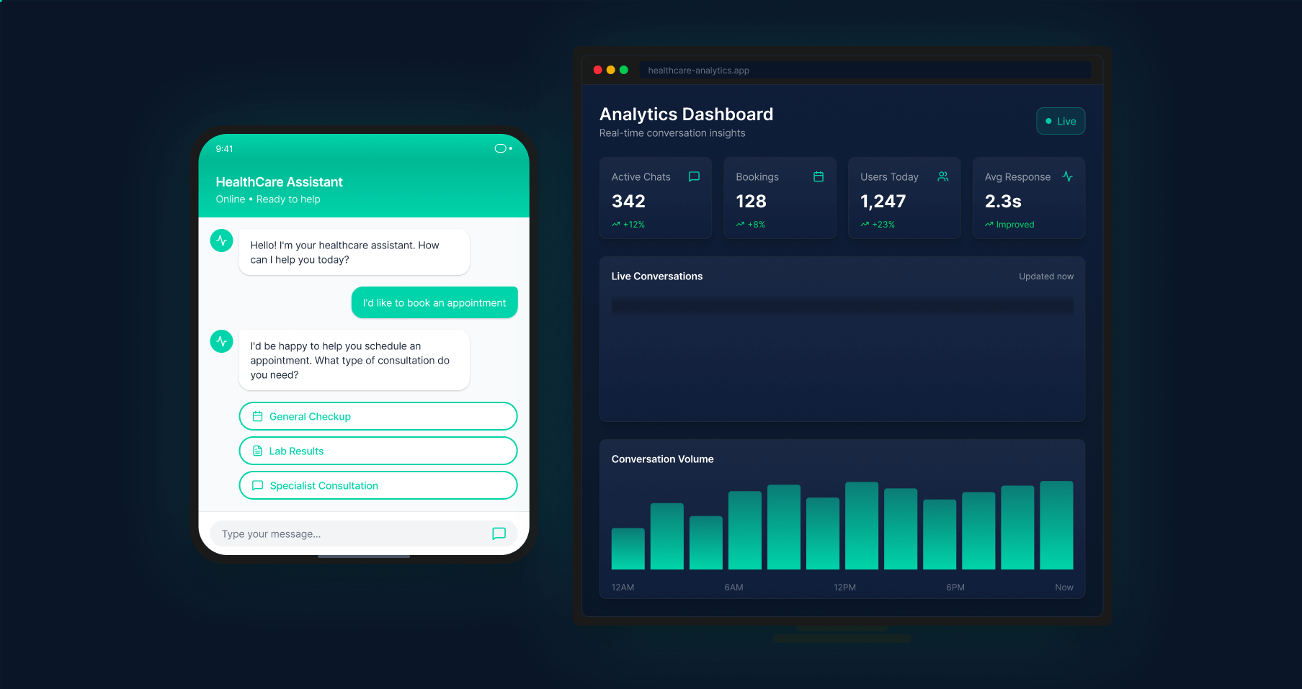Click the pulse icon in Avg Response card
1302x689 pixels.
[x=1067, y=176]
